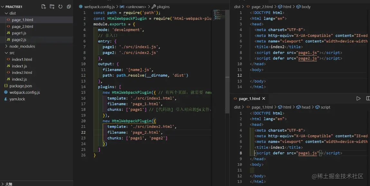Viewport: 370px width, 186px height.
Task: Click the minimap in webpack.config.js editor
Action: coord(219,14)
